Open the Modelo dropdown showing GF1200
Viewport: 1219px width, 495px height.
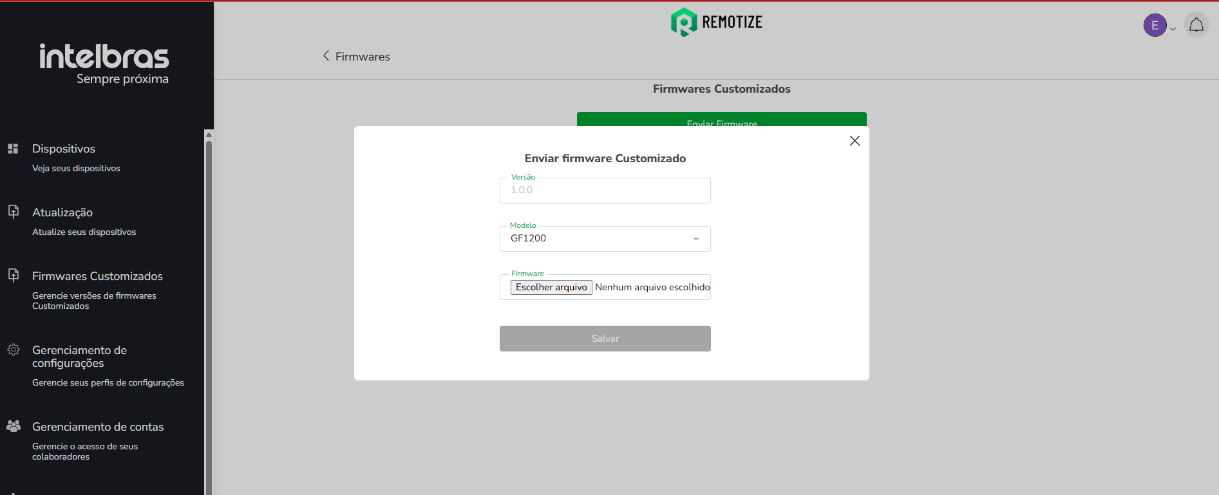604,238
